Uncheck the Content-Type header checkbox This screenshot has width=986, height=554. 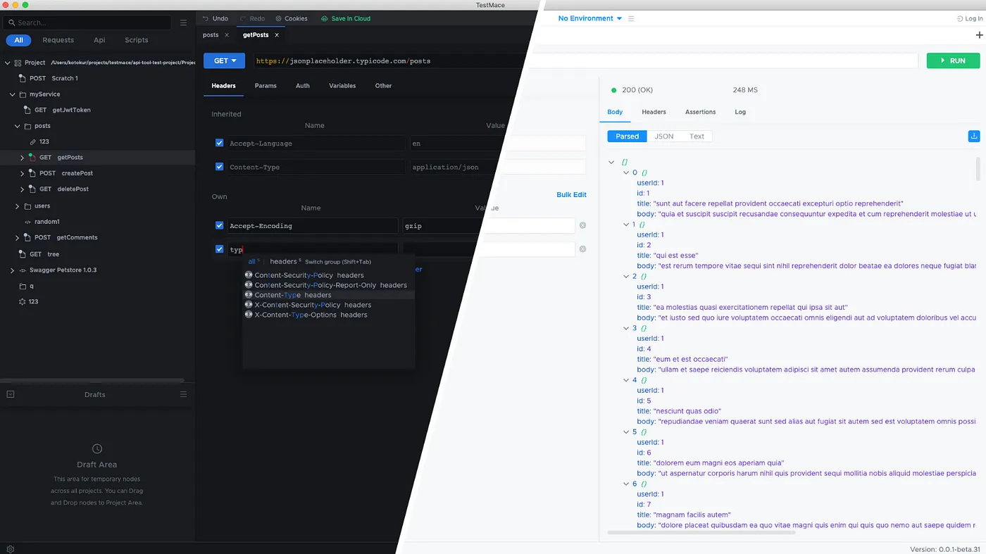click(220, 167)
